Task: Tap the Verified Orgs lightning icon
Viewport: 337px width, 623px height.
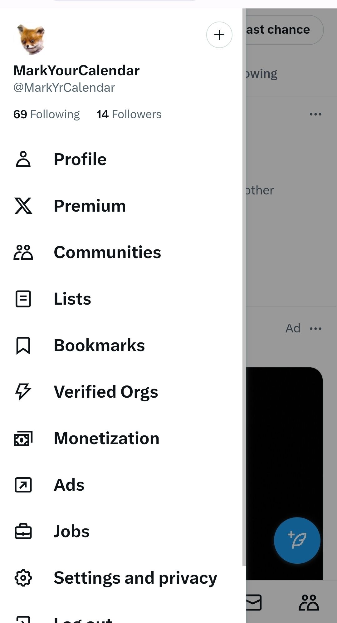Action: [23, 392]
